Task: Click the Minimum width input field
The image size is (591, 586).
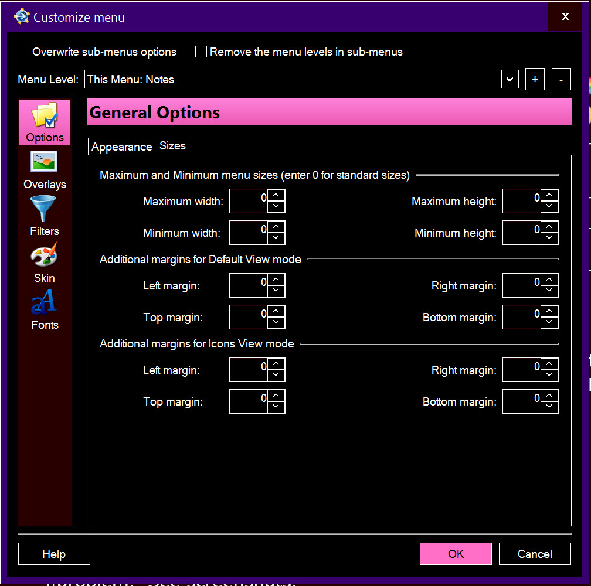Action: click(249, 233)
